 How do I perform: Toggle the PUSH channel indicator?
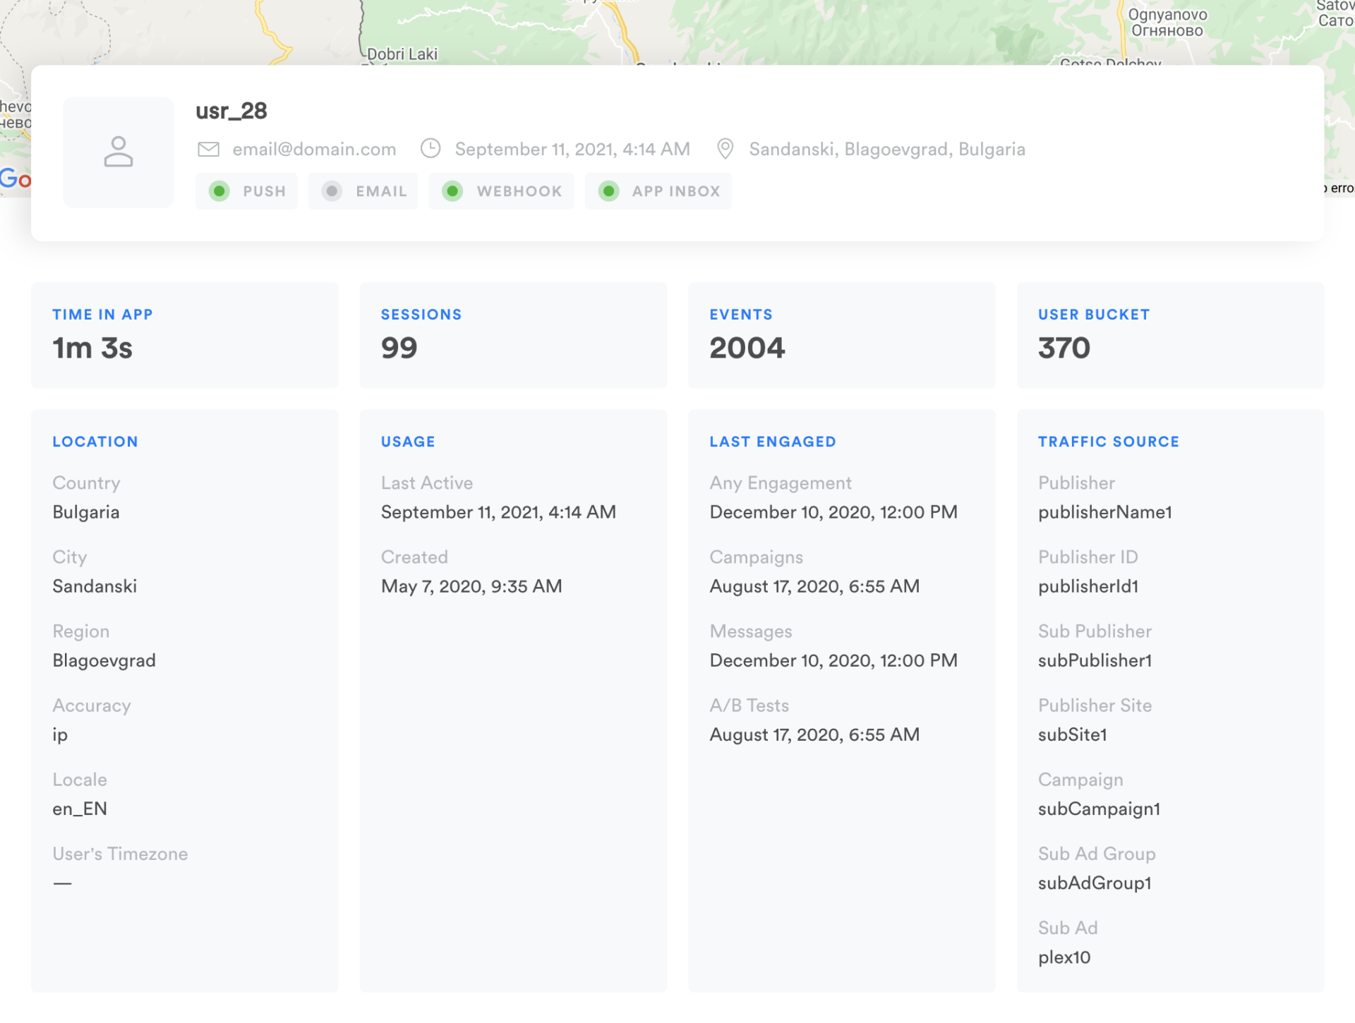pyautogui.click(x=246, y=191)
